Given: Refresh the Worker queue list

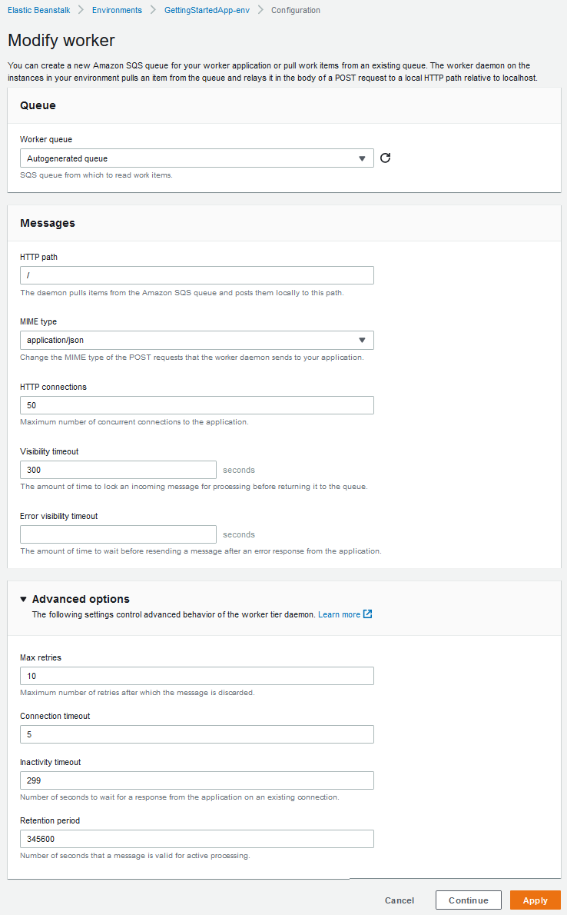Looking at the screenshot, I should (x=385, y=158).
